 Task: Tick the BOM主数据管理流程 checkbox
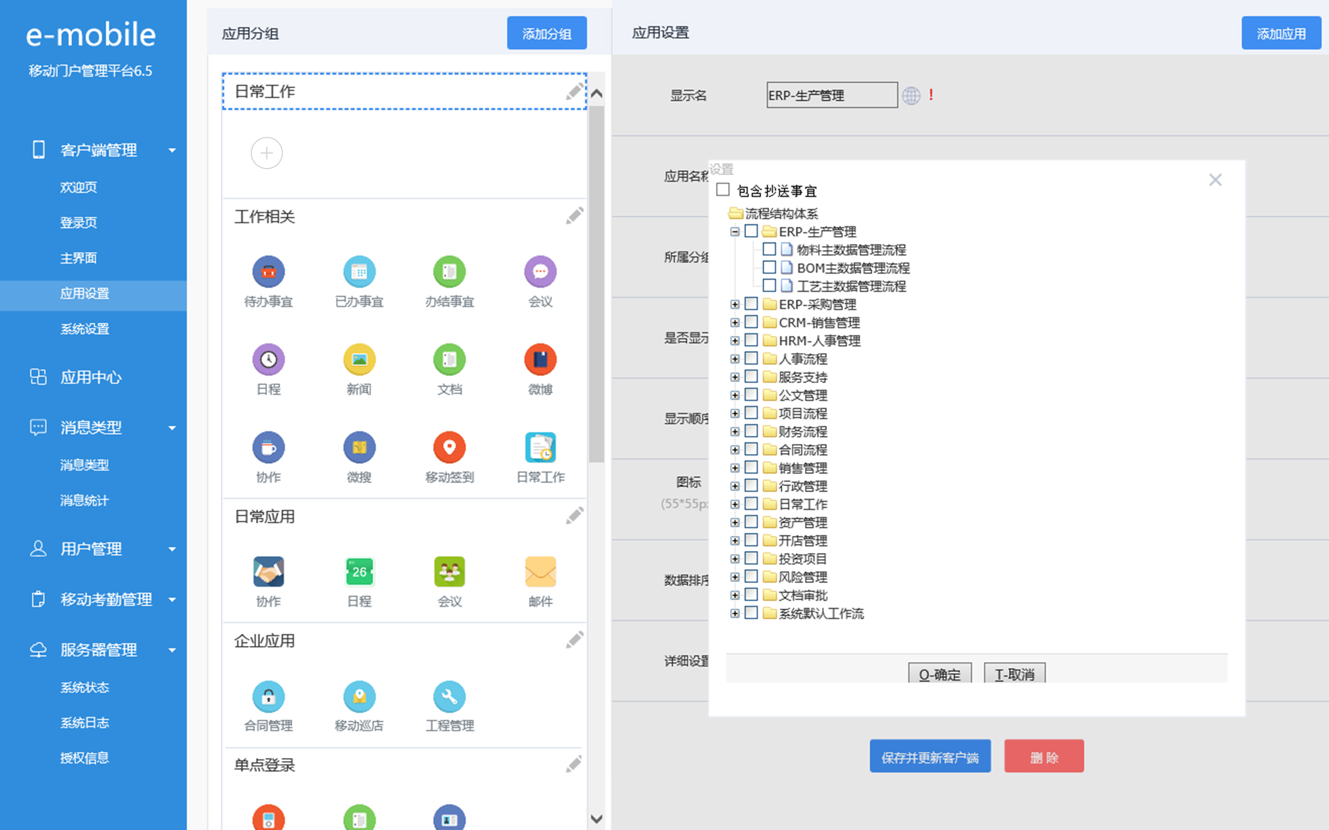769,267
